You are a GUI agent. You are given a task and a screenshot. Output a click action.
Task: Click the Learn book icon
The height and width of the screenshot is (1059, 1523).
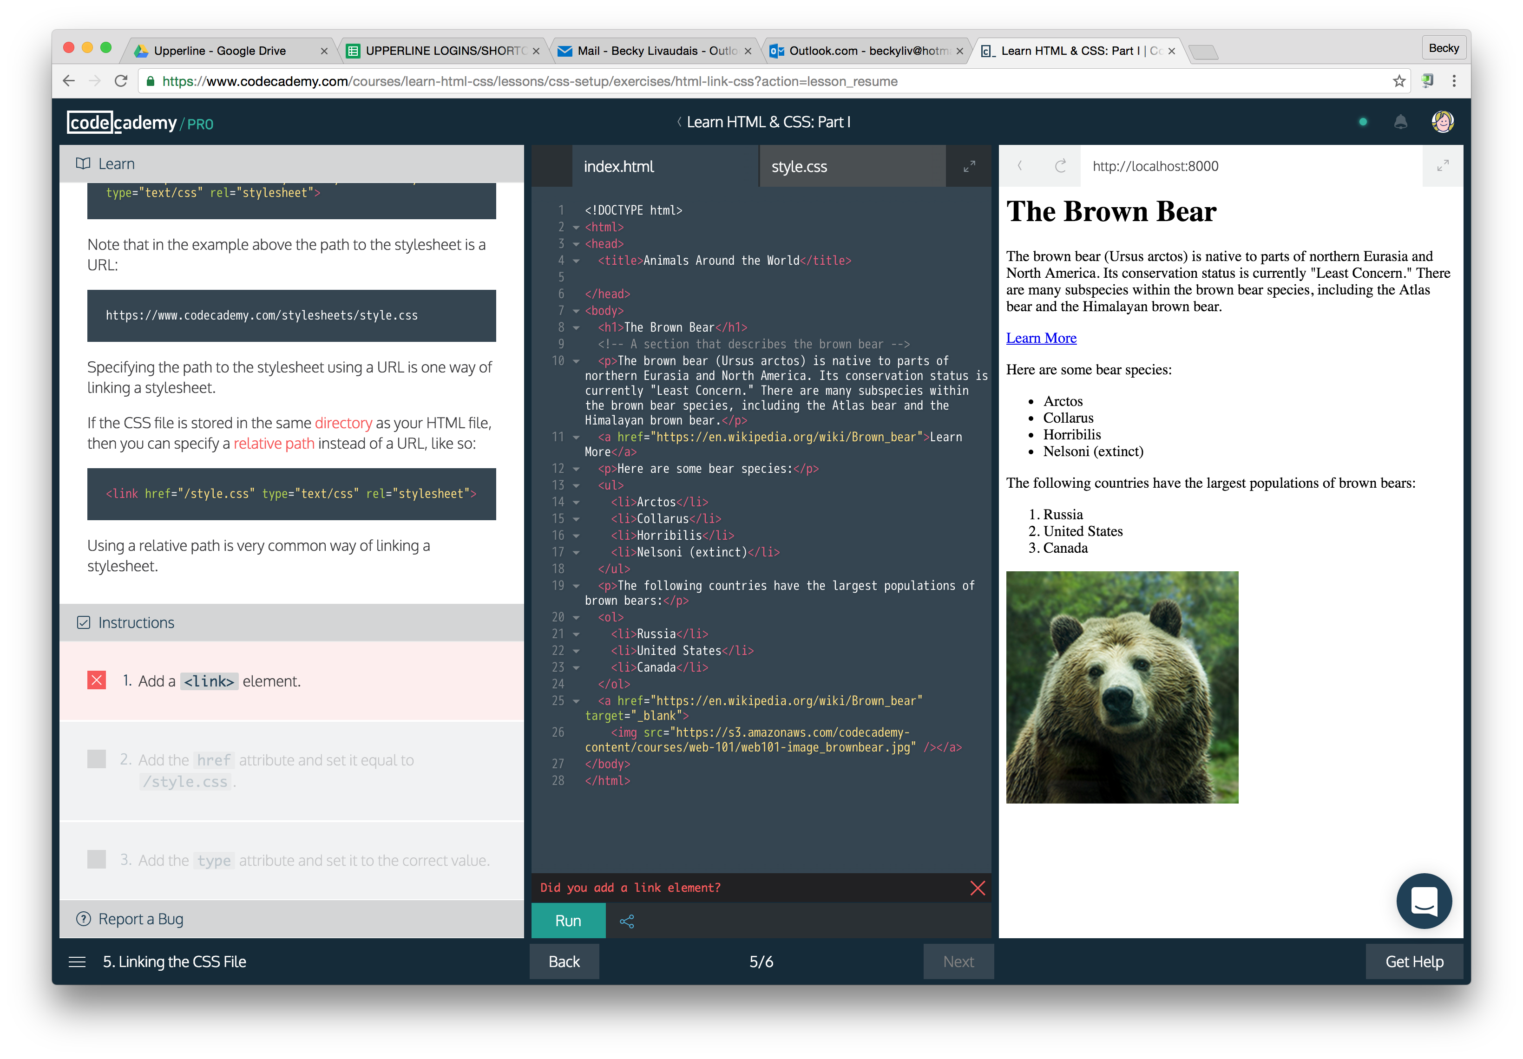coord(83,164)
